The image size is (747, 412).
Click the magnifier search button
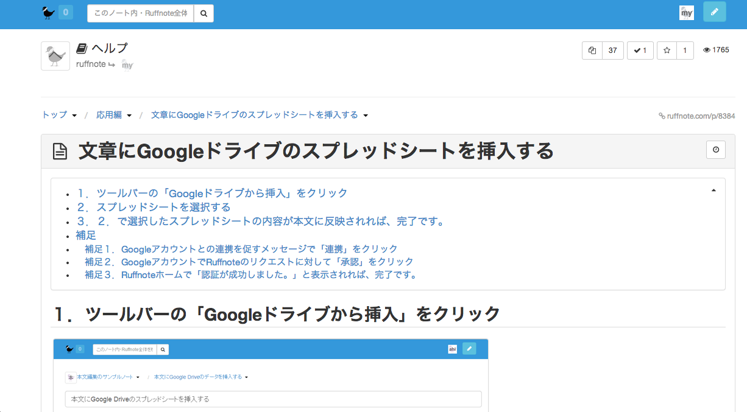[x=204, y=13]
